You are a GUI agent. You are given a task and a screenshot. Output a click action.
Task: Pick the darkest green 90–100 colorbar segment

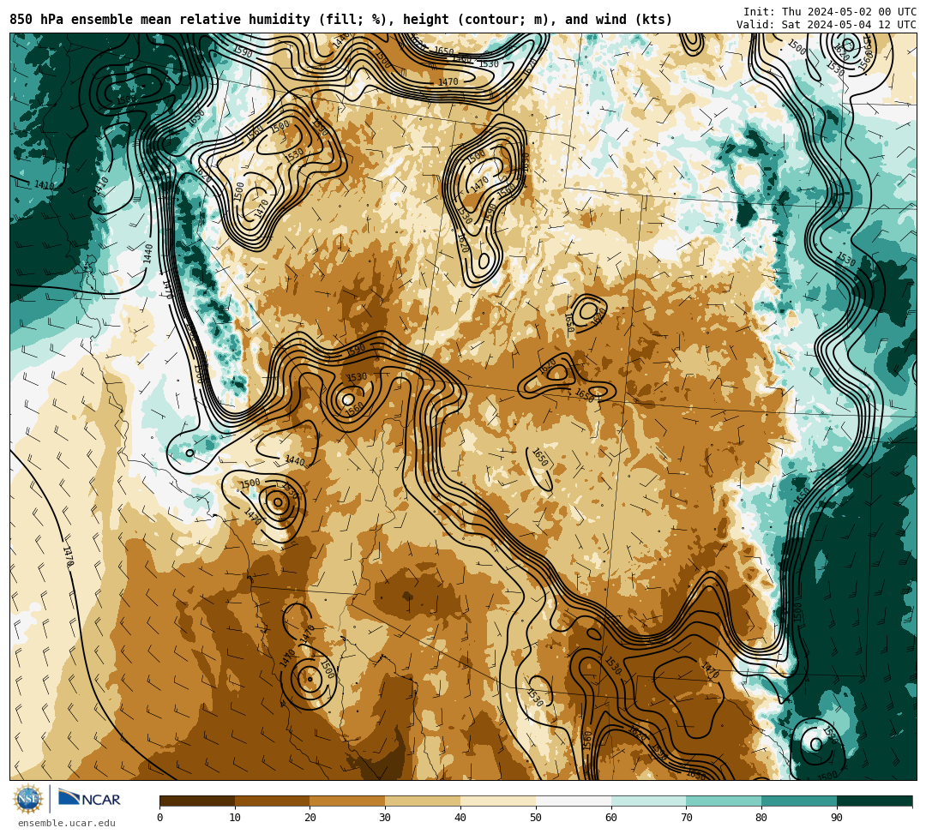point(875,801)
